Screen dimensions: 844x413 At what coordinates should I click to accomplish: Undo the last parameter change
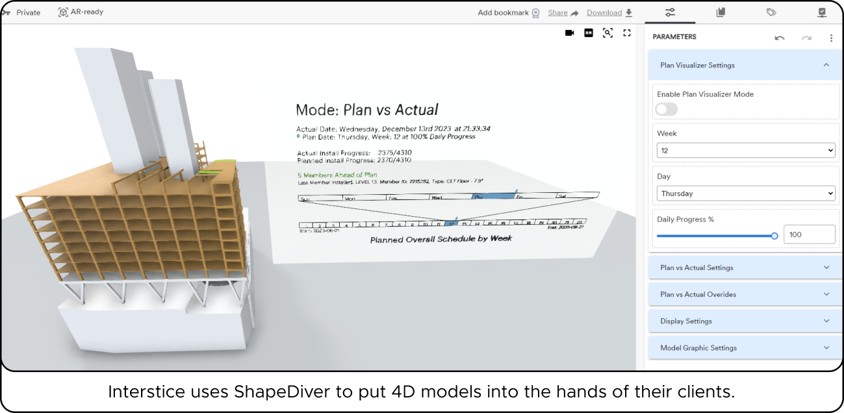pyautogui.click(x=780, y=38)
